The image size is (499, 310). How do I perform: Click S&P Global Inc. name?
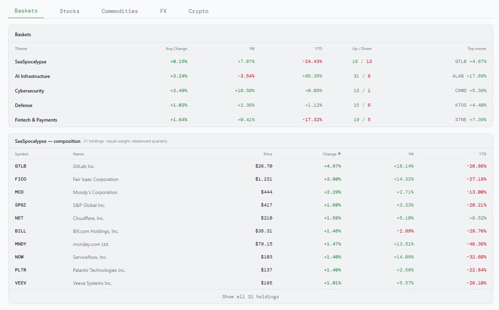89,205
